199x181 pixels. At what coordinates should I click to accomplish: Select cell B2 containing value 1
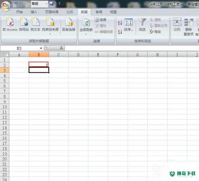tap(39, 65)
